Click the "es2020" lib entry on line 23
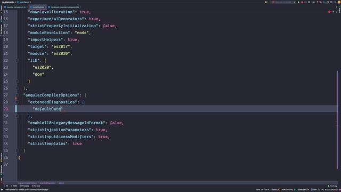This screenshot has width=341, height=192. point(42,68)
